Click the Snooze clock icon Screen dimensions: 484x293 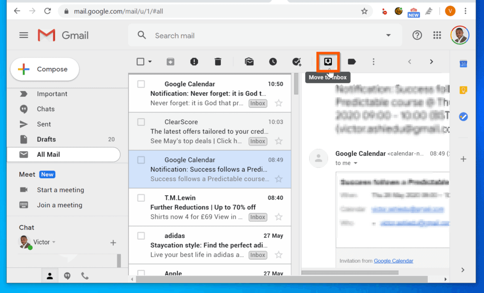(x=273, y=62)
